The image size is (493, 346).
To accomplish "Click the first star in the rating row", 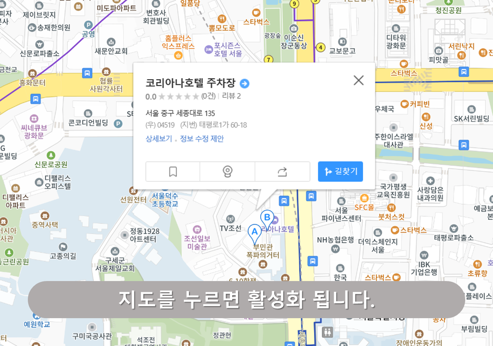I will pyautogui.click(x=162, y=96).
